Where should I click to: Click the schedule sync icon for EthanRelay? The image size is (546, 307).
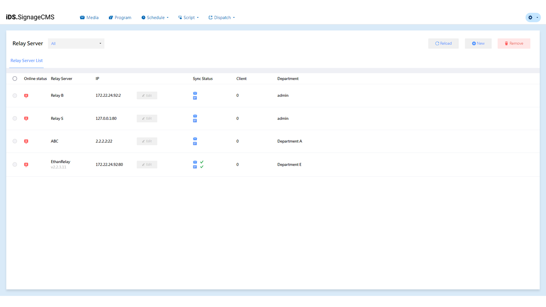[195, 167]
